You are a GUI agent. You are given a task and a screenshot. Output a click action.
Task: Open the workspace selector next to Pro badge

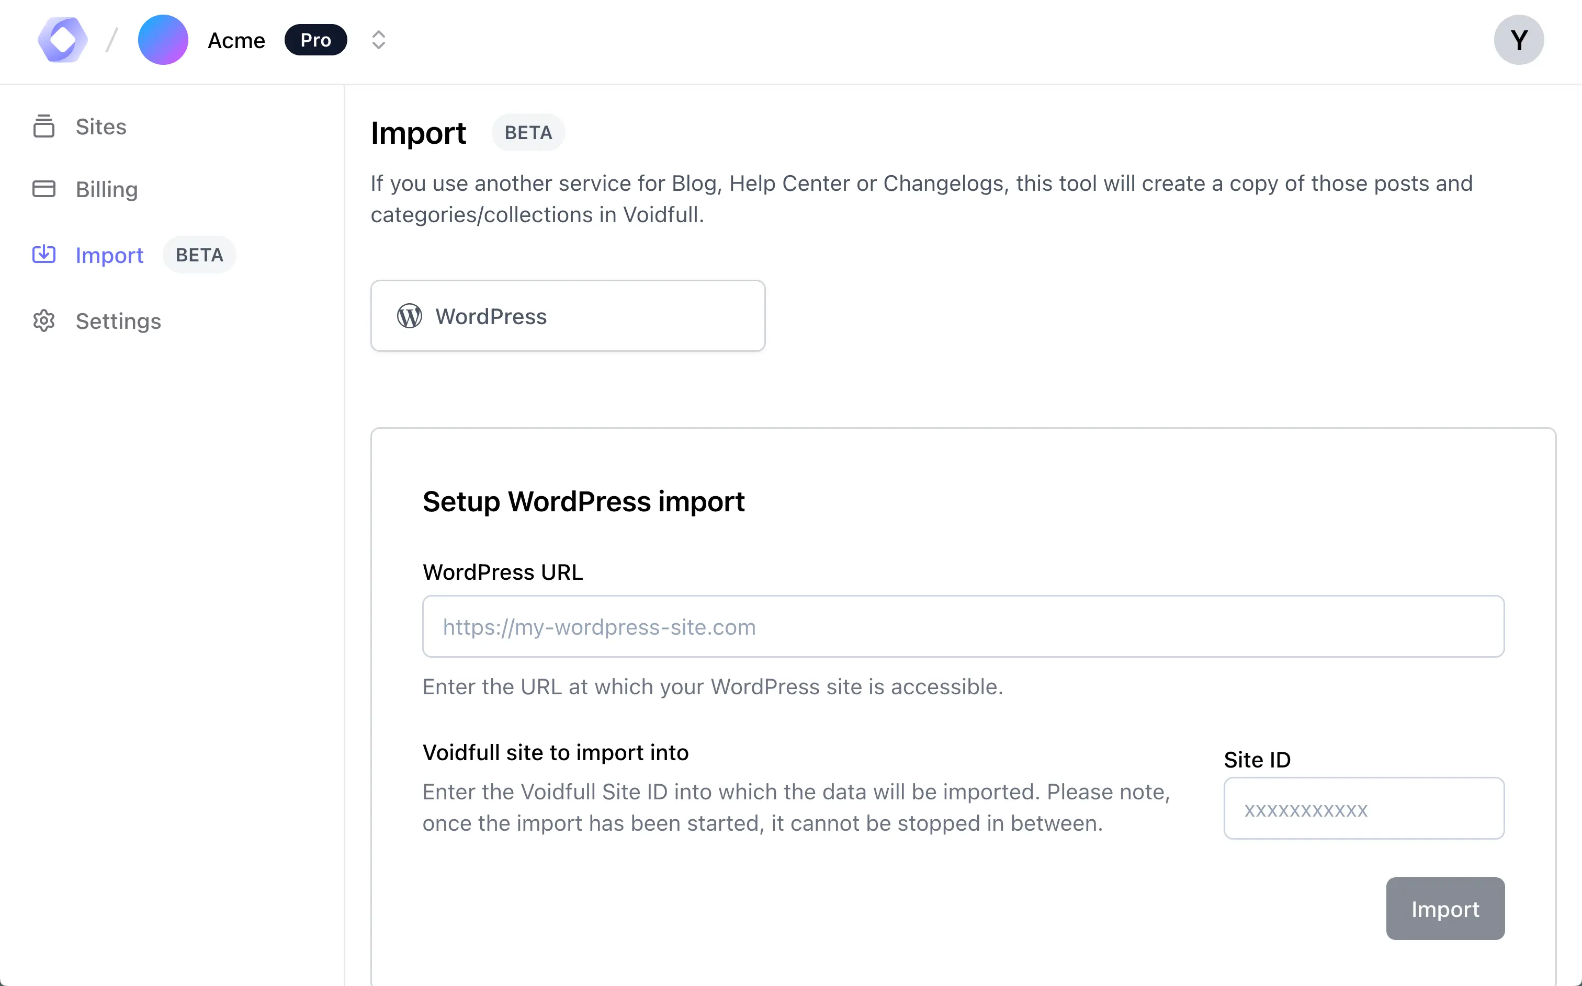(x=378, y=40)
